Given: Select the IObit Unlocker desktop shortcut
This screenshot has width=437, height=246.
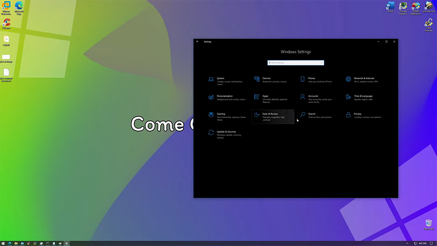Looking at the screenshot, I should click(x=429, y=25).
